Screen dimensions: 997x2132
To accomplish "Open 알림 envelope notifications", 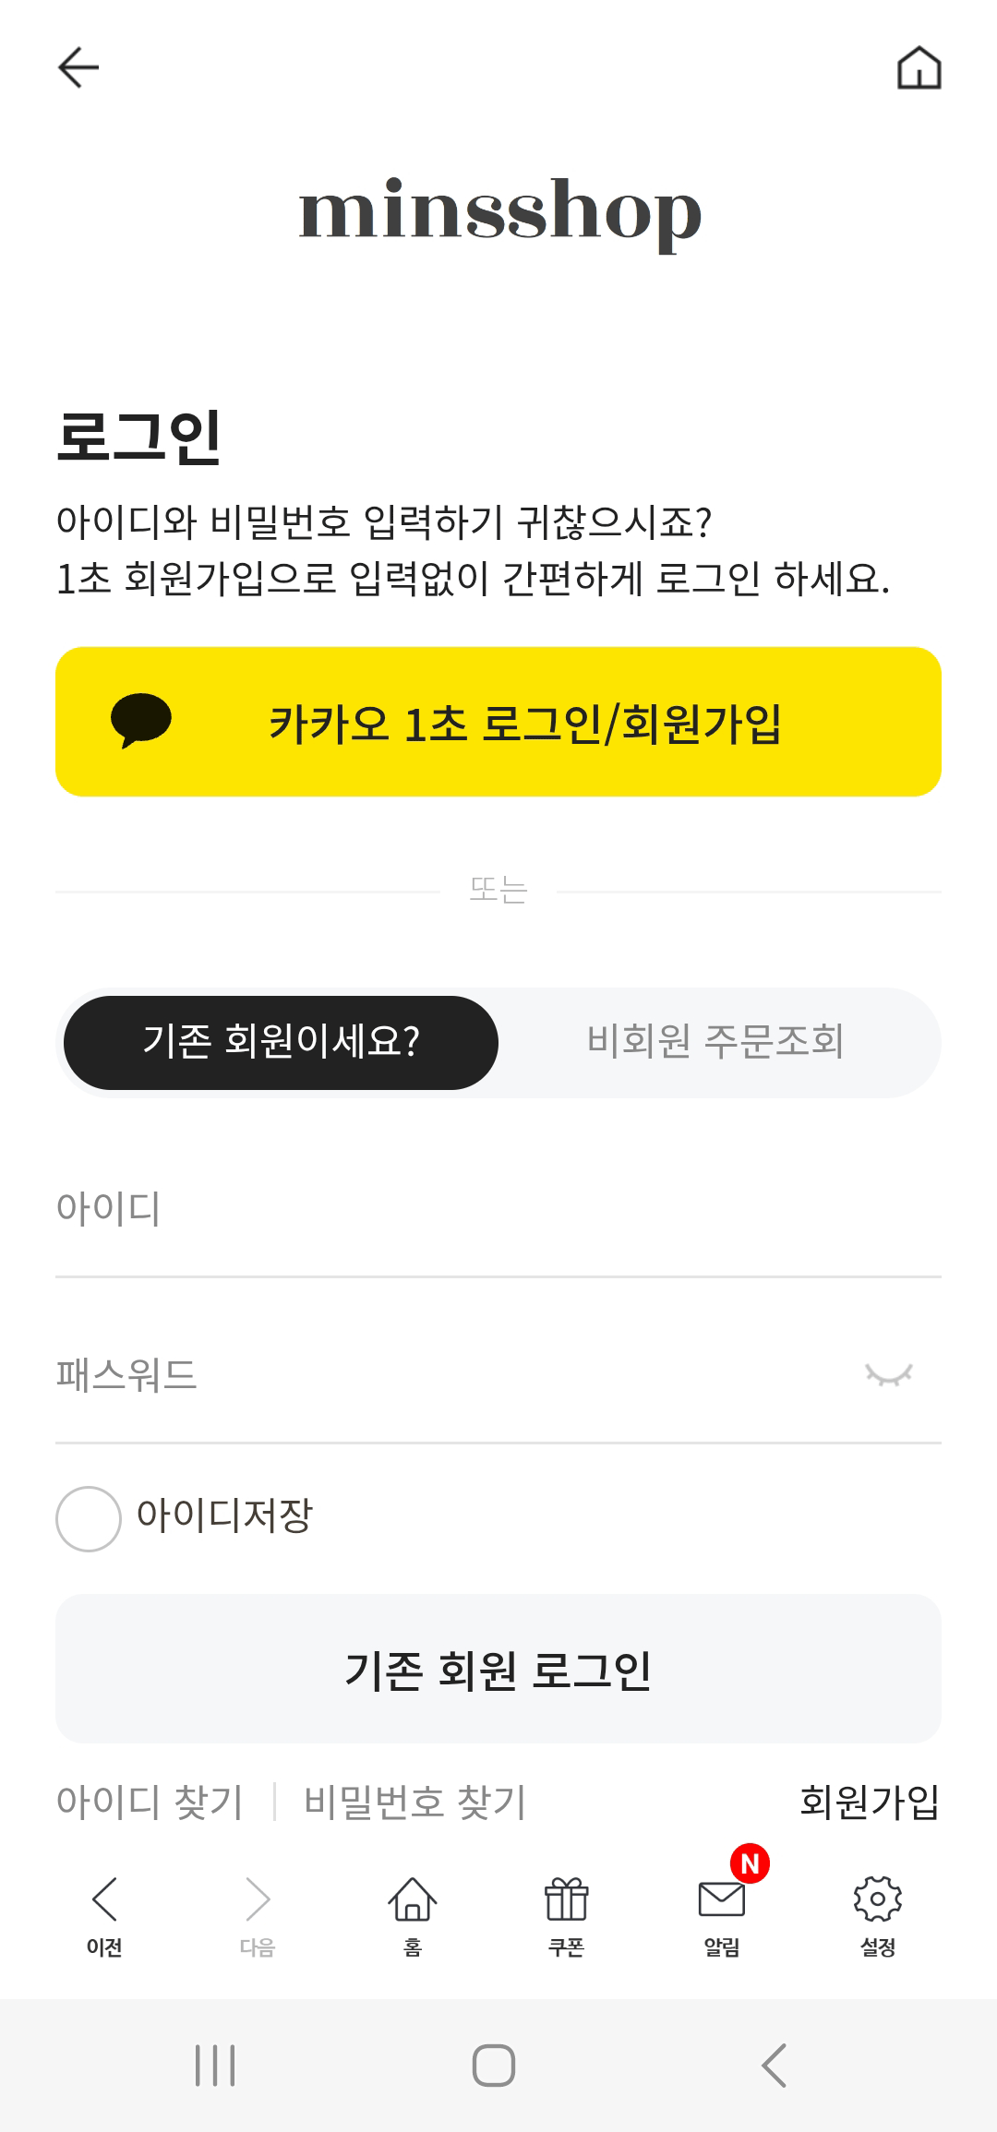I will pos(721,1912).
